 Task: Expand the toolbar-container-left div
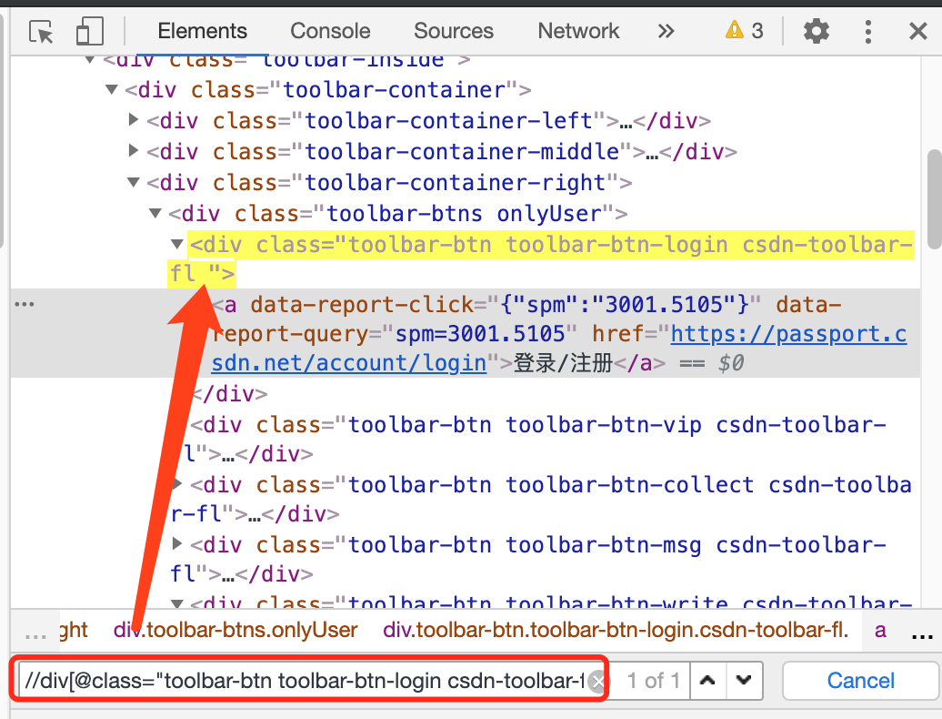[x=133, y=120]
